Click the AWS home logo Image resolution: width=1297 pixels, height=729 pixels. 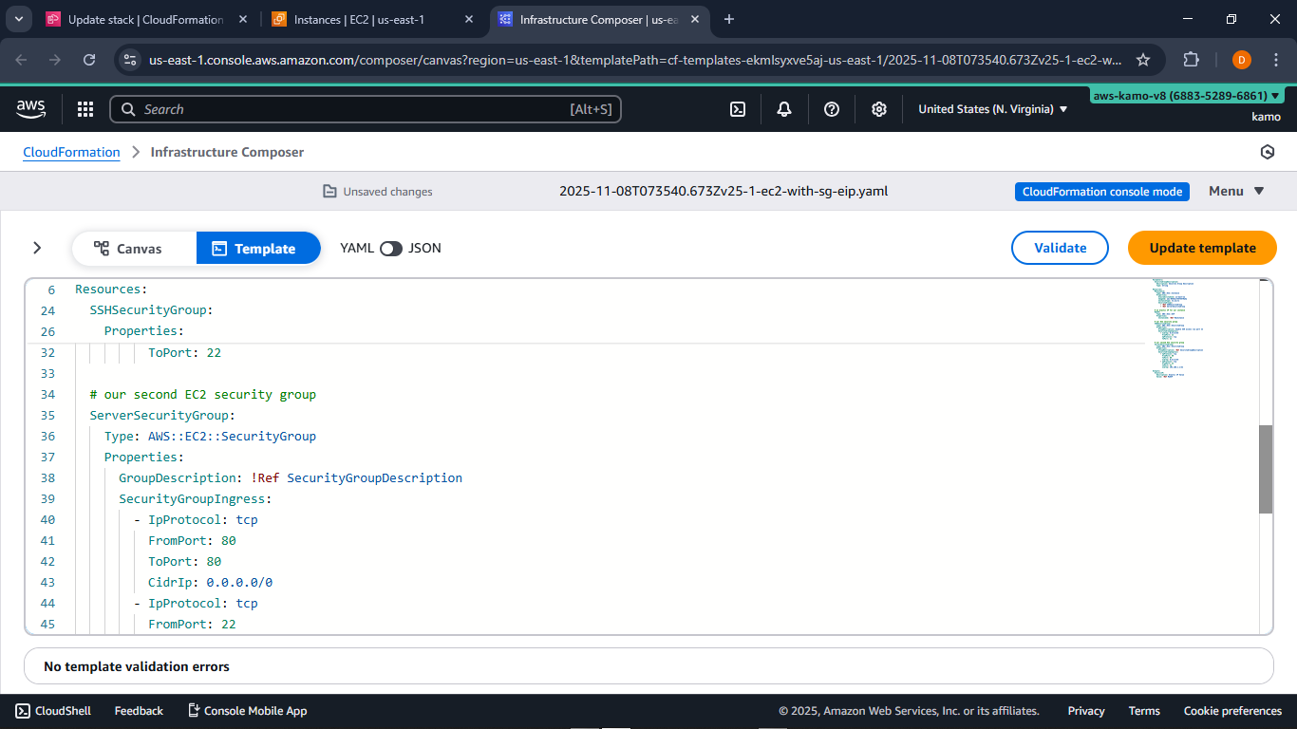coord(30,108)
